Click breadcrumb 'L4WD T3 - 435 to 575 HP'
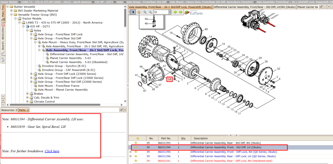The width and height of the screenshot is (333, 164). pos(56,2)
